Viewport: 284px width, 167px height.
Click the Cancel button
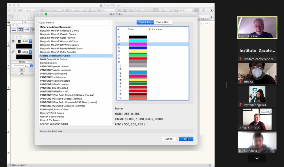[169, 139]
